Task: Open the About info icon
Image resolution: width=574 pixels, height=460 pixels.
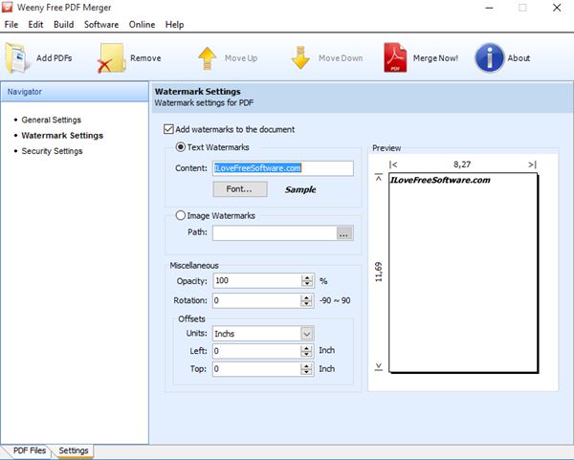Action: click(x=490, y=57)
